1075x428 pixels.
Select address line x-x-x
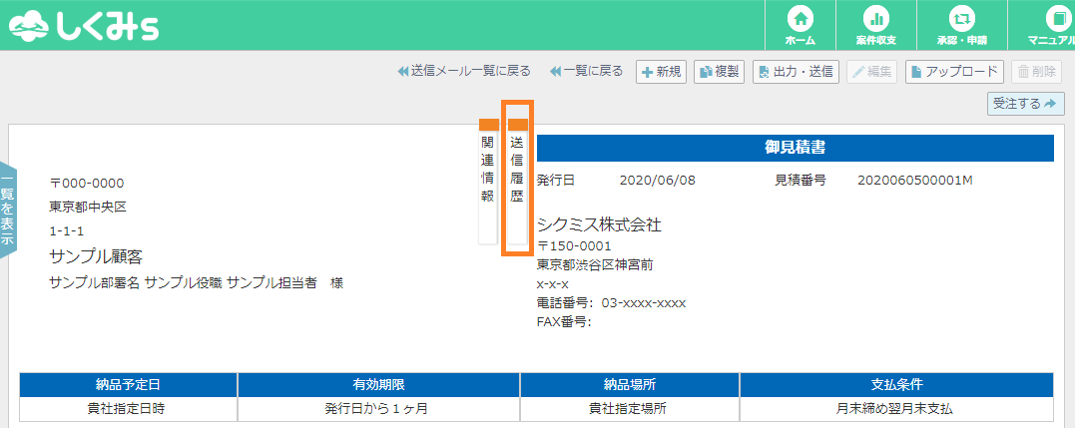pyautogui.click(x=553, y=283)
